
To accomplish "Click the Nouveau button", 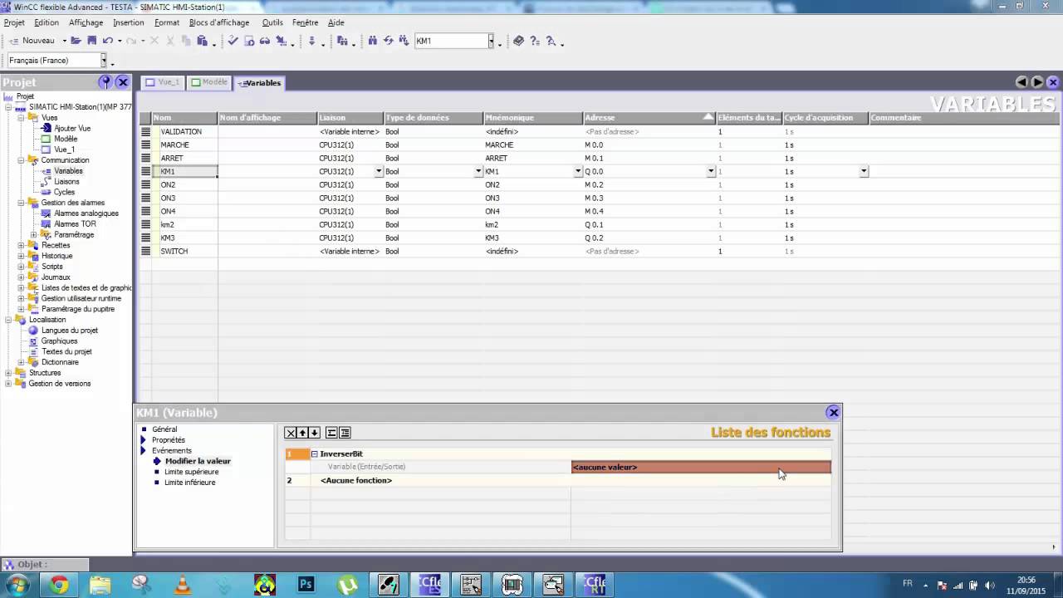I will point(32,41).
